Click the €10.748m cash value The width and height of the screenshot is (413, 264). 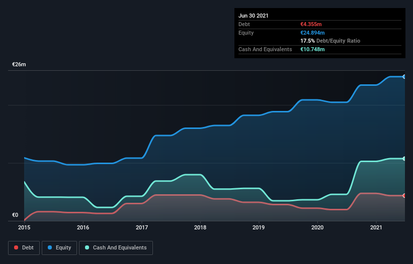click(312, 49)
